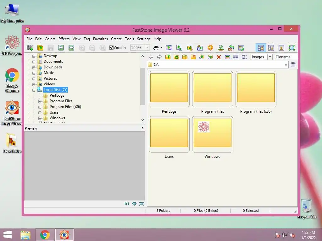Screen dimensions: 322x241
Task: Select the Users folder thumbnail
Action: [169, 134]
